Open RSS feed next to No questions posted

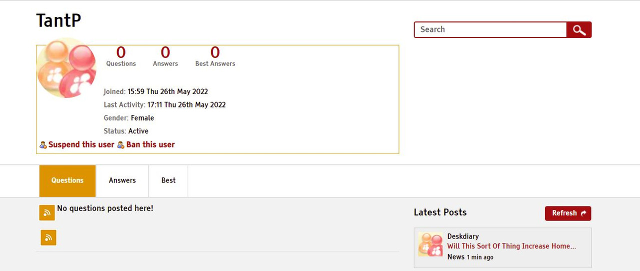tap(47, 212)
